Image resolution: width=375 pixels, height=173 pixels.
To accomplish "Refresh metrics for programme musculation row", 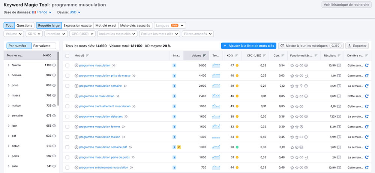I will coord(367,65).
